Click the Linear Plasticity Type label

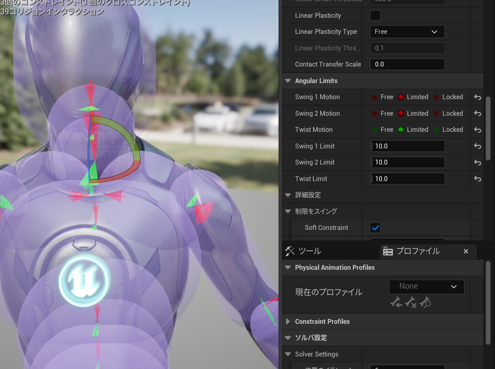(326, 32)
